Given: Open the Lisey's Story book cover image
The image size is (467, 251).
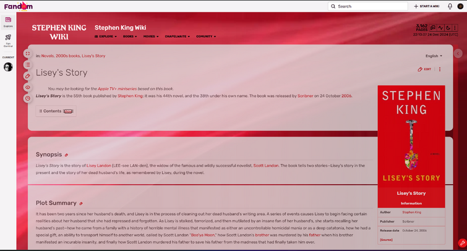Looking at the screenshot, I should click(411, 136).
